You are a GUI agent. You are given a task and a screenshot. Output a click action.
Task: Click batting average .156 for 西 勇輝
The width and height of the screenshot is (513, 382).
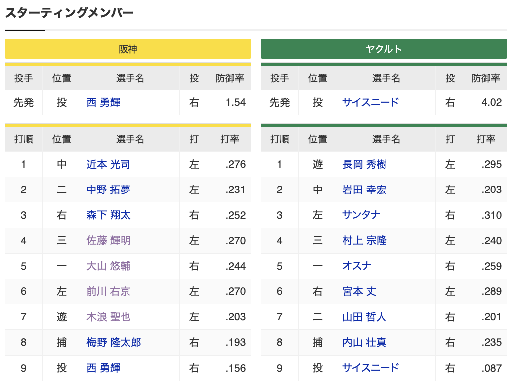(235, 368)
